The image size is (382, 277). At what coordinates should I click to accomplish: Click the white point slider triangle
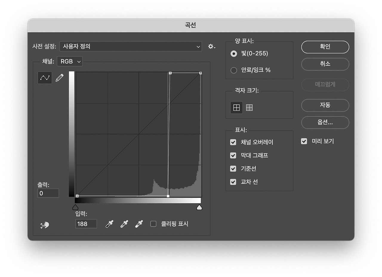[199, 207]
